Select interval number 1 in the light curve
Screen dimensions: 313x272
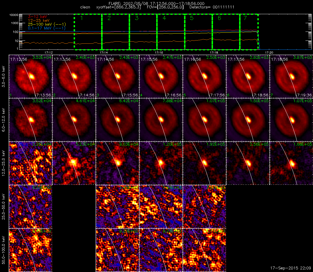pyautogui.click(x=81, y=18)
